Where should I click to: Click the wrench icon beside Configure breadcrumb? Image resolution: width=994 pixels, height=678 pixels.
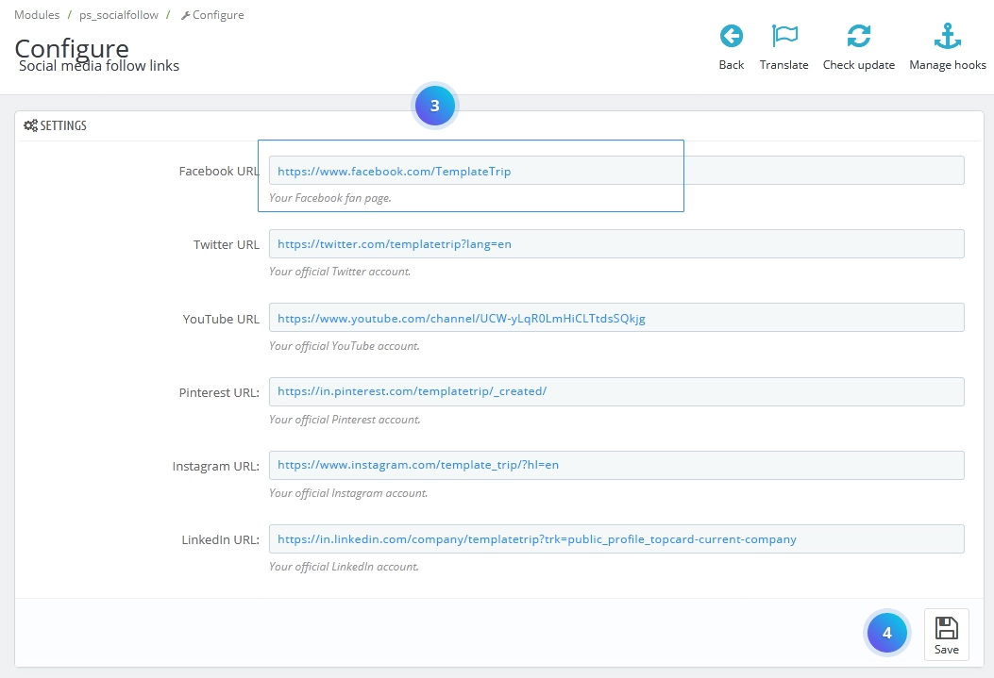[185, 15]
